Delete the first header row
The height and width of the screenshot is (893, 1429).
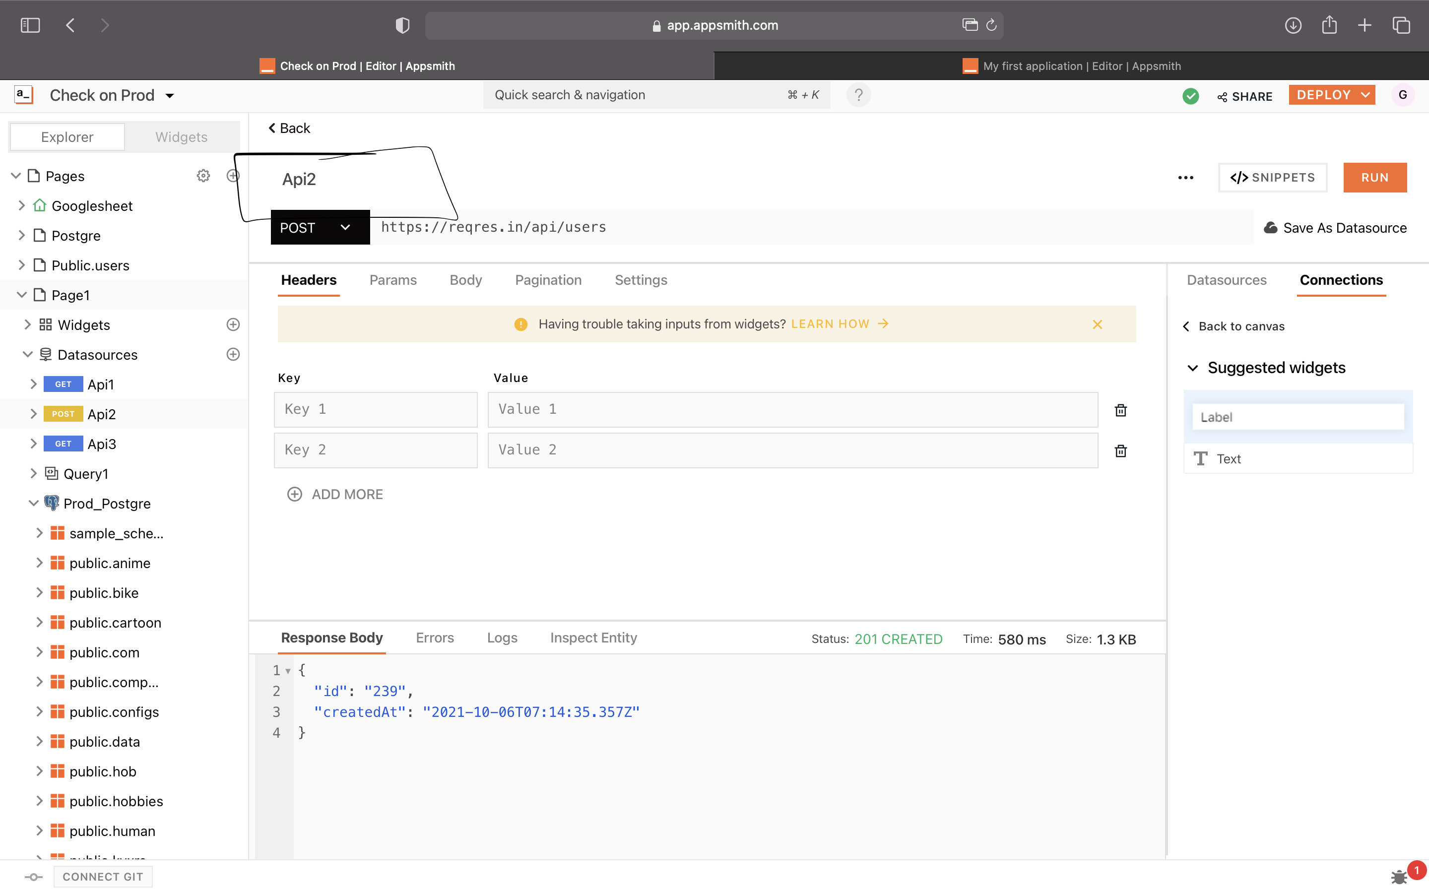pyautogui.click(x=1120, y=410)
